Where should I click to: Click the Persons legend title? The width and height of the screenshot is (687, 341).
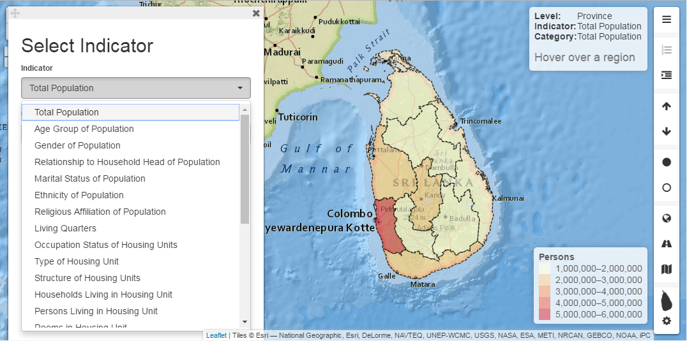tap(557, 257)
